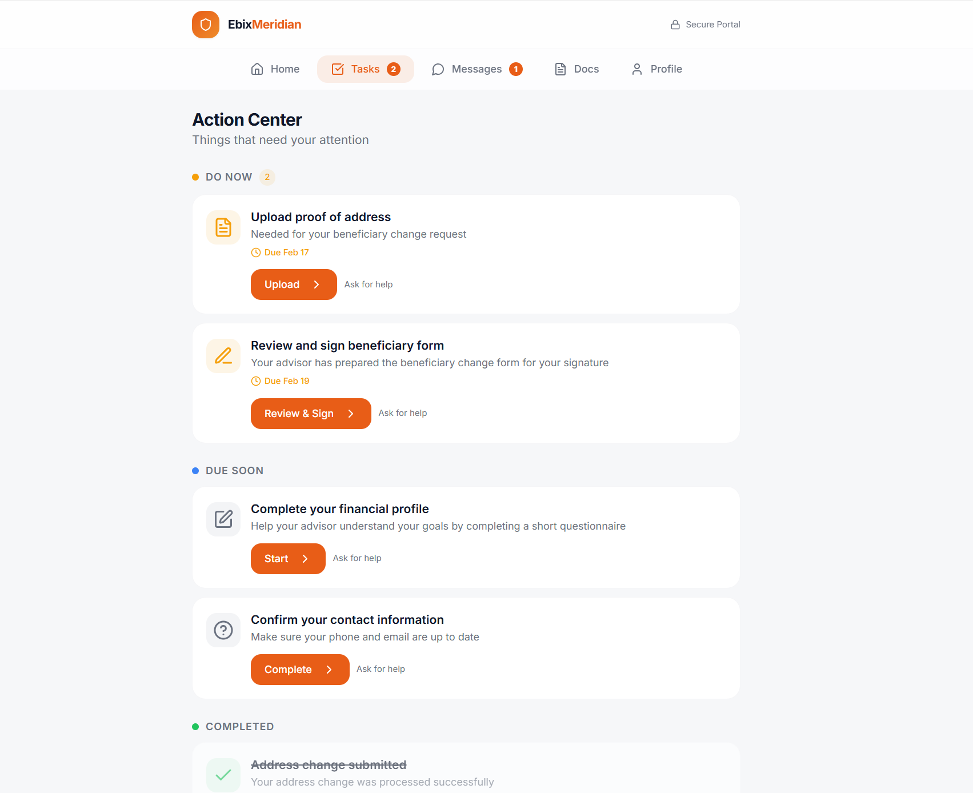Click the Secure Portal lock icon
Screen dimensions: 973x793
tap(675, 25)
